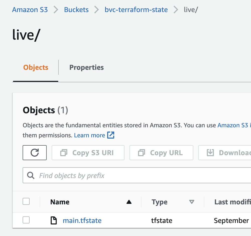251x236 pixels.
Task: Open the main.tfstate object link
Action: 82,221
